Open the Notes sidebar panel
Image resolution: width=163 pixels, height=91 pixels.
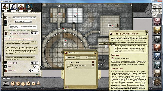[x=157, y=65]
